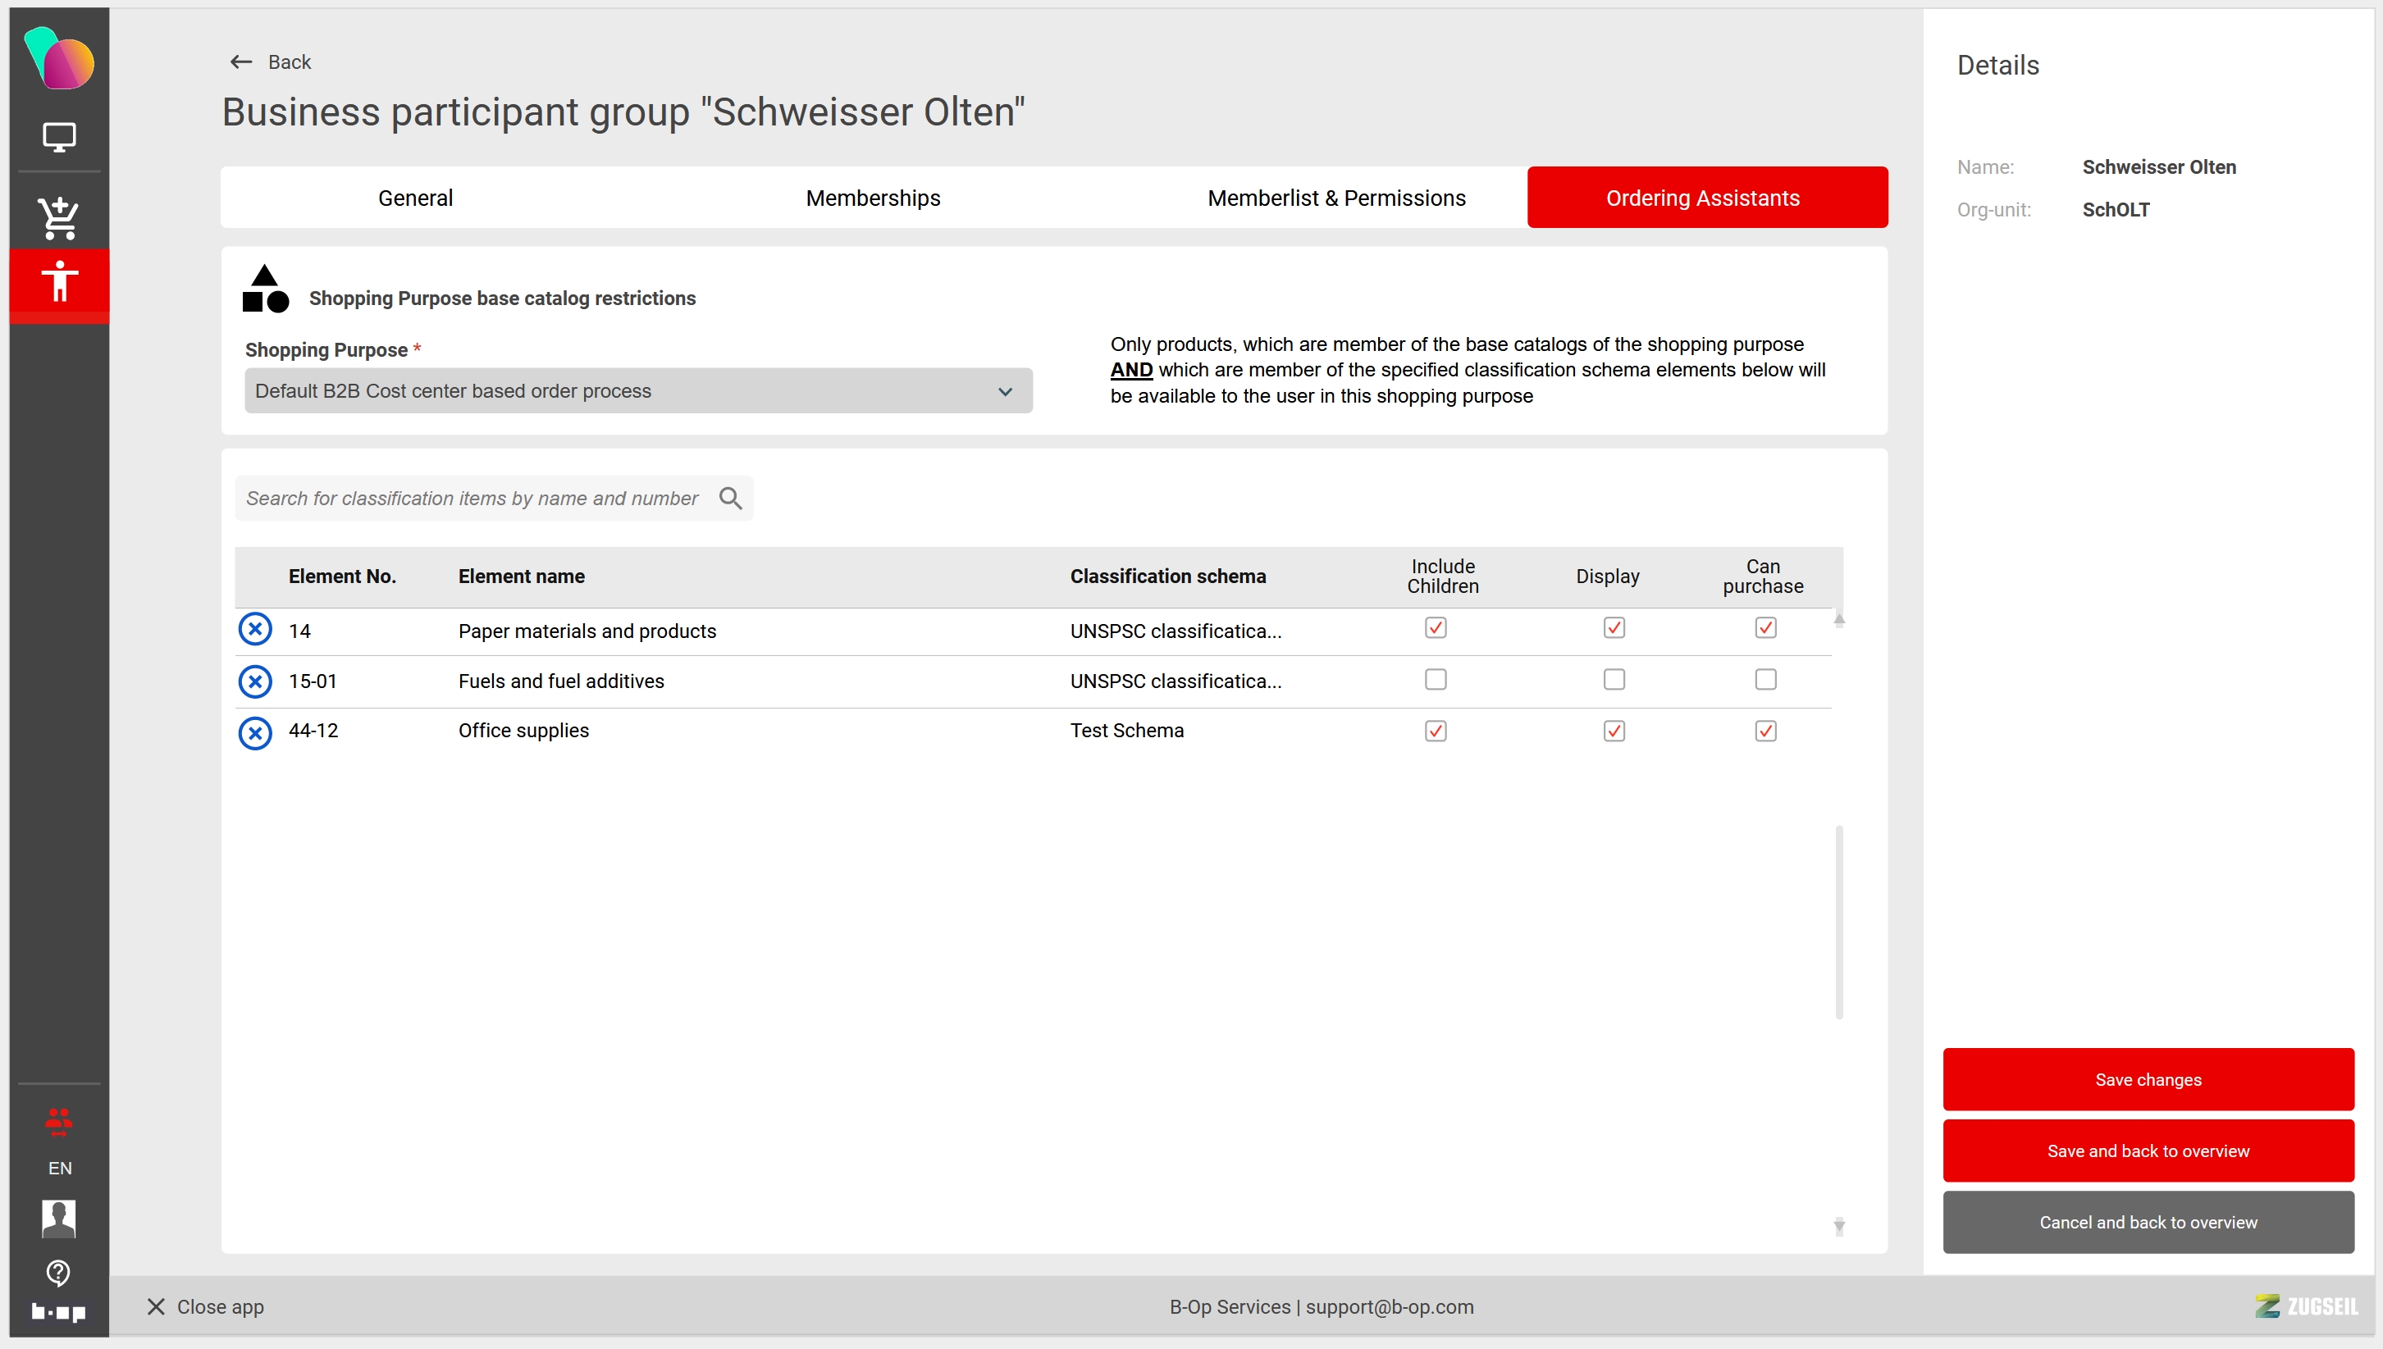2383x1349 pixels.
Task: Click the scroll down arrow in table
Action: click(1838, 1227)
